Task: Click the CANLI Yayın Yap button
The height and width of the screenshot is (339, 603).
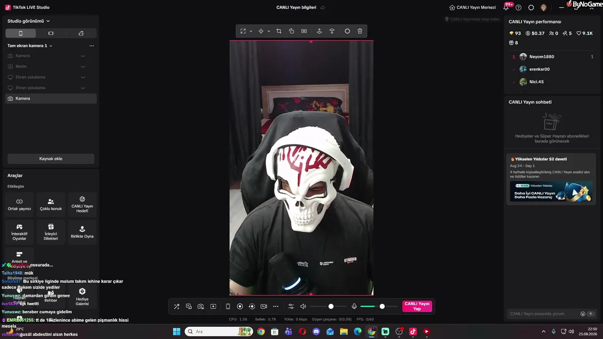Action: [417, 307]
